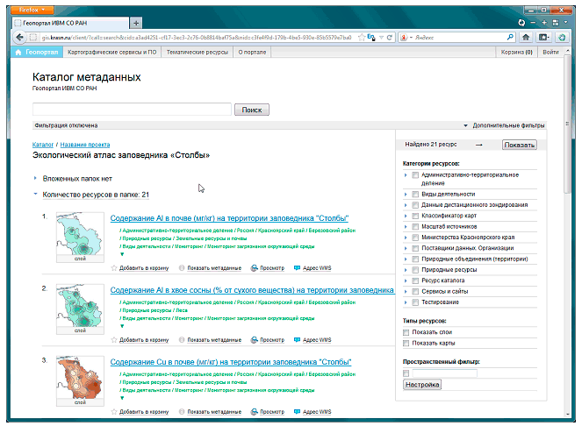
Task: Tick the 'Природные ресурсы' category checkbox
Action: (414, 270)
